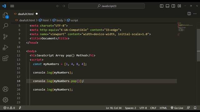200x112 pixels.
Task: Toggle the secondary side bar layout icon
Action: 173,6
